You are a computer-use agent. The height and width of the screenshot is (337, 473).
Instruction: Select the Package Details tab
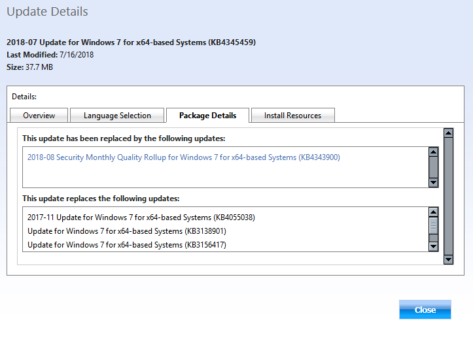[x=207, y=116]
